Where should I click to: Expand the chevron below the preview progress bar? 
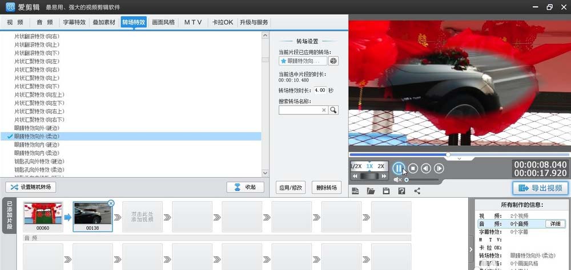tap(459, 159)
